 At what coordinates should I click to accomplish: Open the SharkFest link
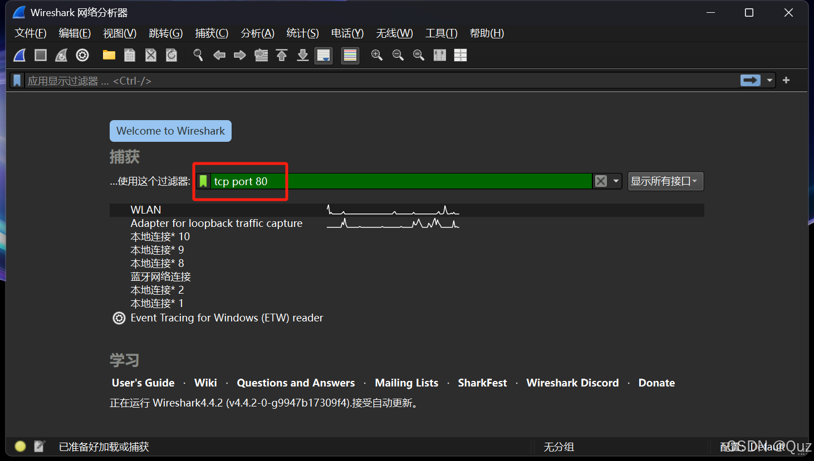click(x=482, y=383)
